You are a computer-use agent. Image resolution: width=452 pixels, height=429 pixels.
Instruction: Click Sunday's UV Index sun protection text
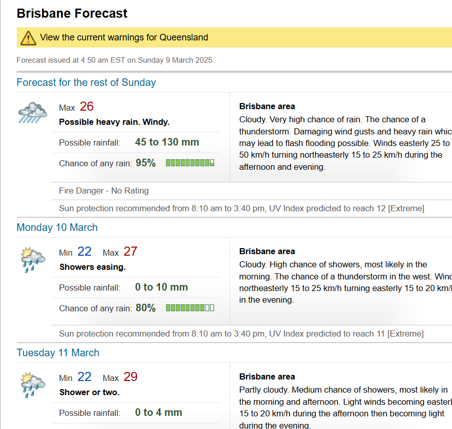tap(241, 208)
